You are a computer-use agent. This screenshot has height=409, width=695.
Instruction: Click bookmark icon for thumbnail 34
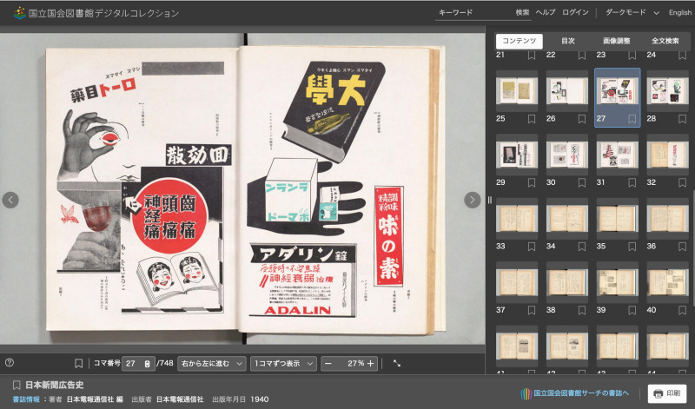[582, 247]
